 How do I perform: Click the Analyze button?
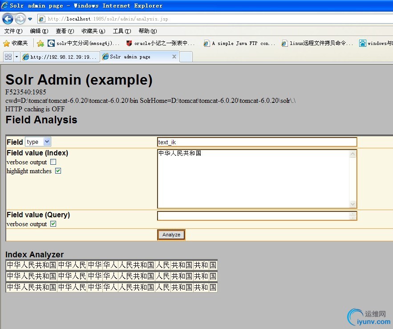171,235
